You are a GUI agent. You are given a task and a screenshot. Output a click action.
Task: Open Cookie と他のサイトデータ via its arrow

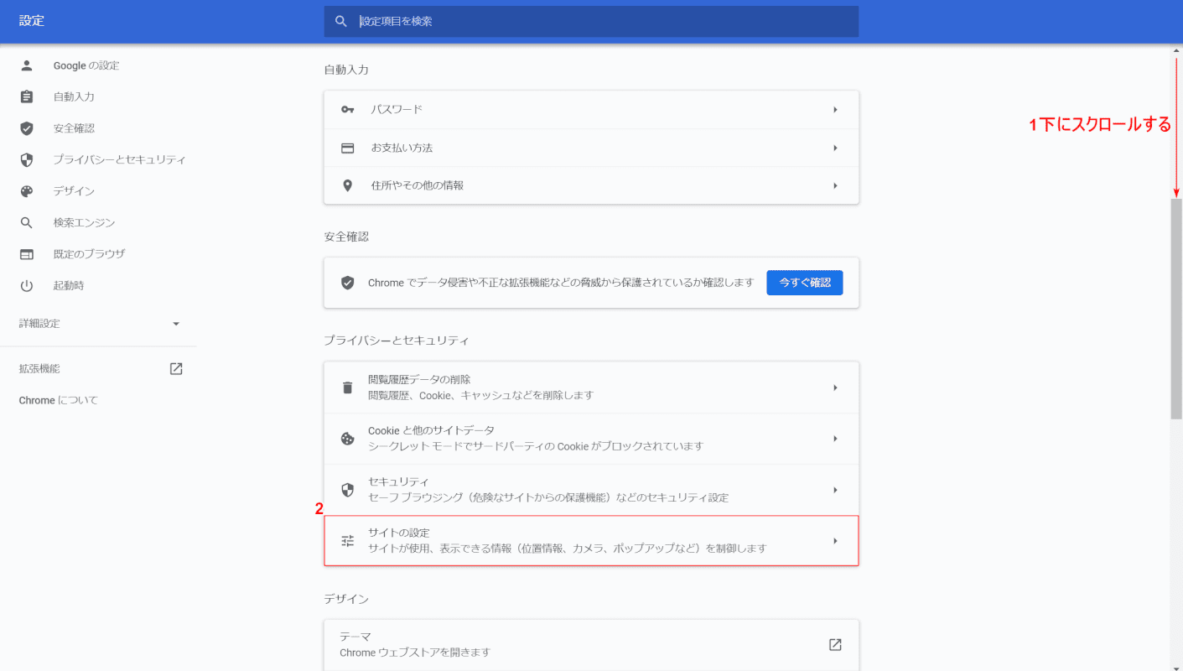[x=835, y=439]
